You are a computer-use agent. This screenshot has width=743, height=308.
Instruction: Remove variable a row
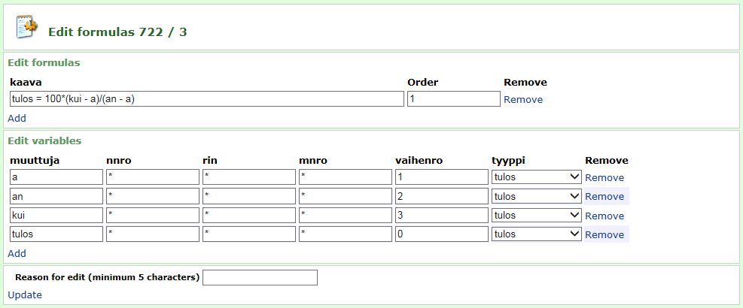(604, 177)
